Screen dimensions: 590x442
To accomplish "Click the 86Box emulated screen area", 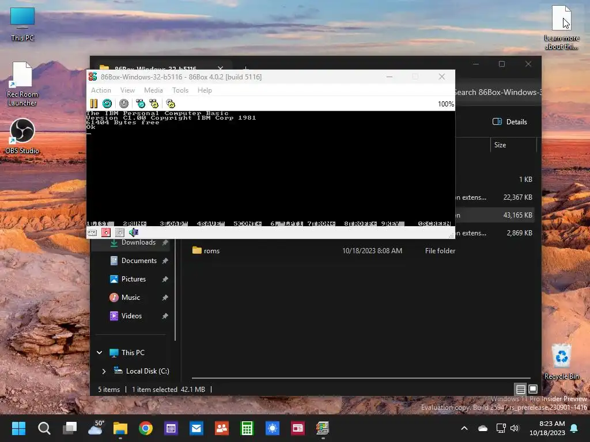I will [271, 169].
